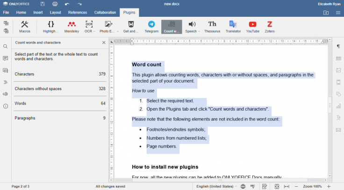
Task: Click the Print icon in title bar
Action: (x=55, y=4)
